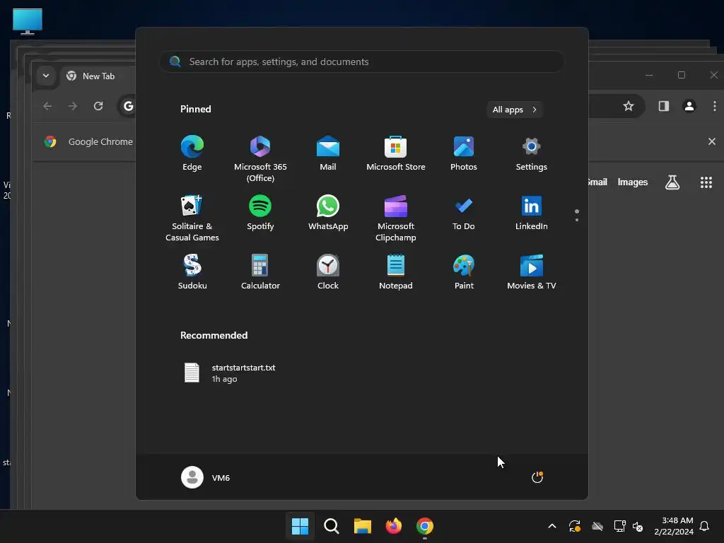Open Chrome three-dot menu
Viewport: 724px width, 543px height.
tap(714, 106)
